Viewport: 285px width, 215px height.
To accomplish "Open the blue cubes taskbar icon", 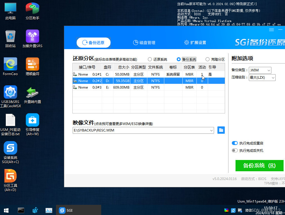I will (35, 210).
